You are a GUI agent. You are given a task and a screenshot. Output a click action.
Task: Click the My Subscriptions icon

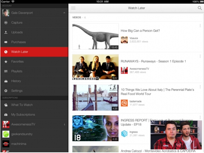(x=6, y=115)
